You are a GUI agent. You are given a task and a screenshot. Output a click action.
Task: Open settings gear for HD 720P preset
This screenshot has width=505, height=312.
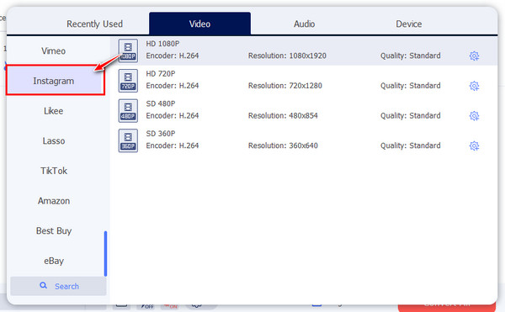click(474, 86)
